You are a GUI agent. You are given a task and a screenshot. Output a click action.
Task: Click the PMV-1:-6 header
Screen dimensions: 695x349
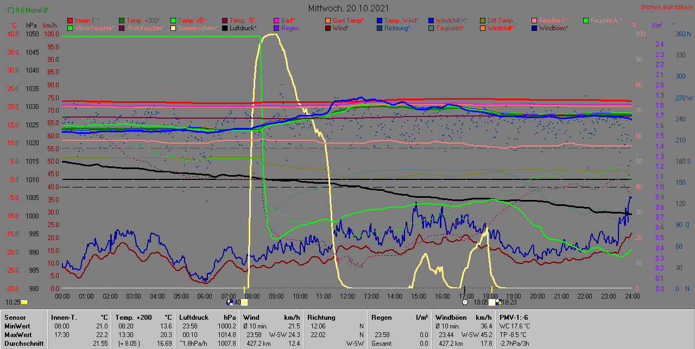[513, 317]
